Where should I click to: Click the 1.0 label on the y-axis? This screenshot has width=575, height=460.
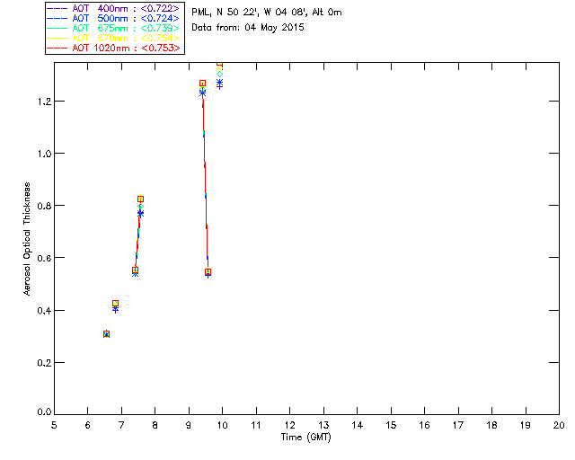click(x=44, y=154)
